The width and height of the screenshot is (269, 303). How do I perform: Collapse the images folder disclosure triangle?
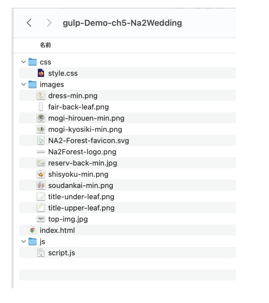pos(23,84)
